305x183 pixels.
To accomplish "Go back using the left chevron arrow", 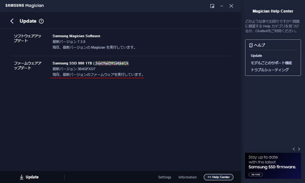I will [x=12, y=21].
